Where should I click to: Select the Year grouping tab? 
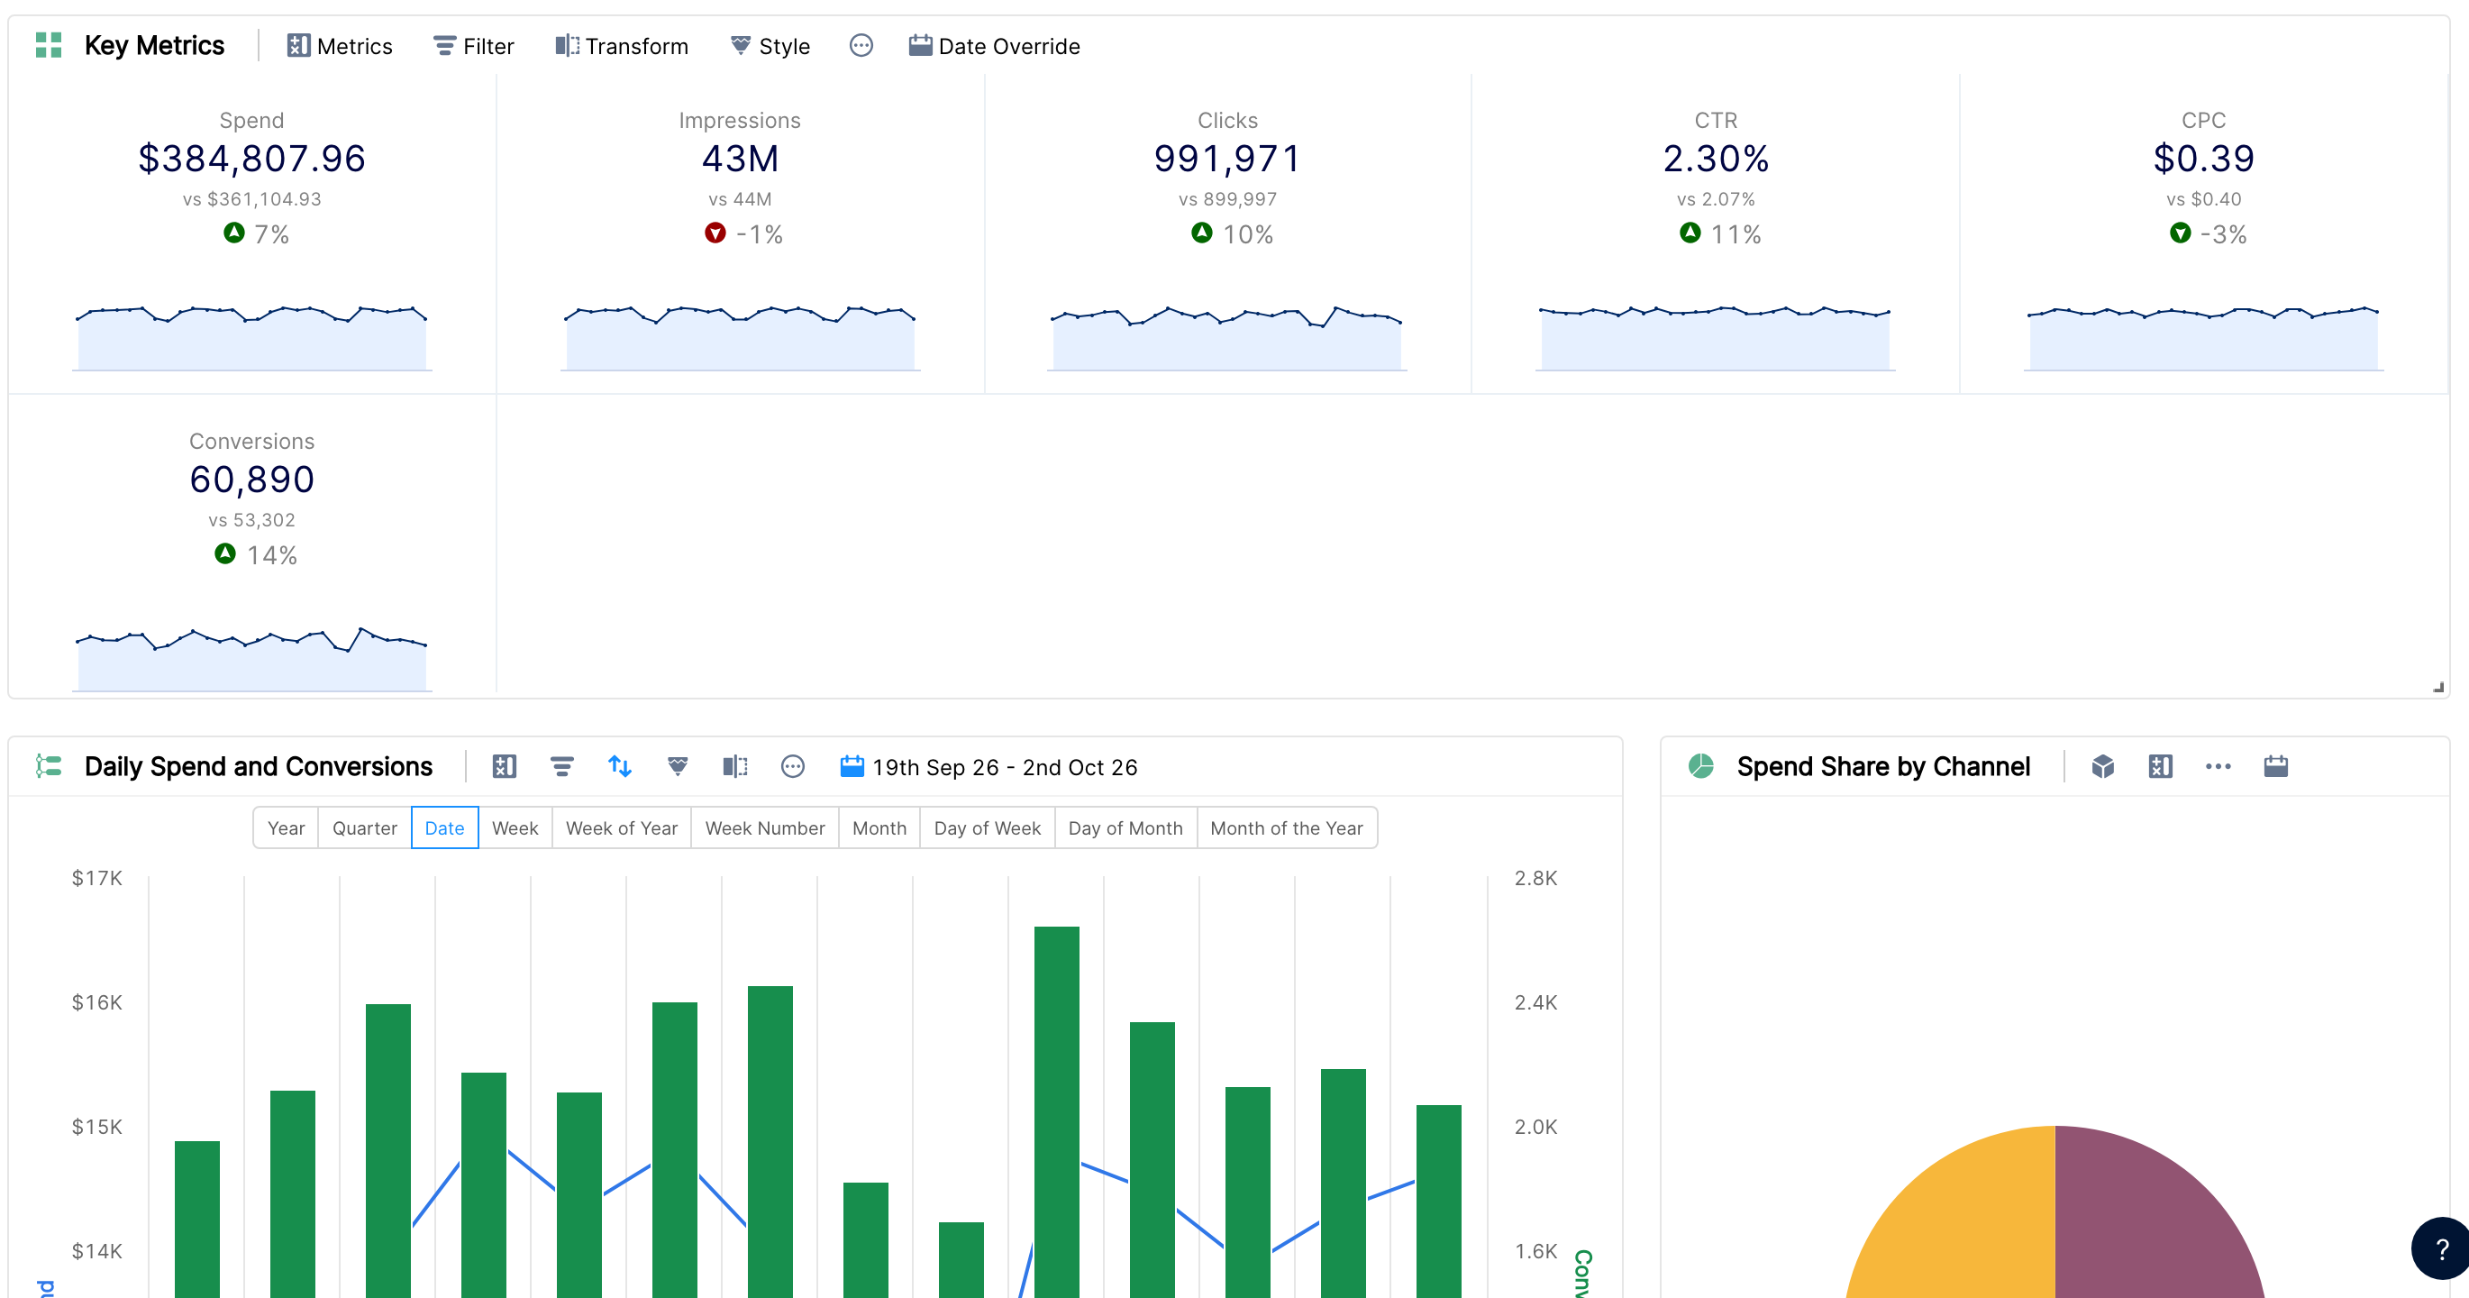click(286, 827)
